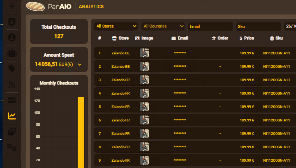Select the analytics chart sidebar icon
The image size is (296, 168).
[12, 116]
